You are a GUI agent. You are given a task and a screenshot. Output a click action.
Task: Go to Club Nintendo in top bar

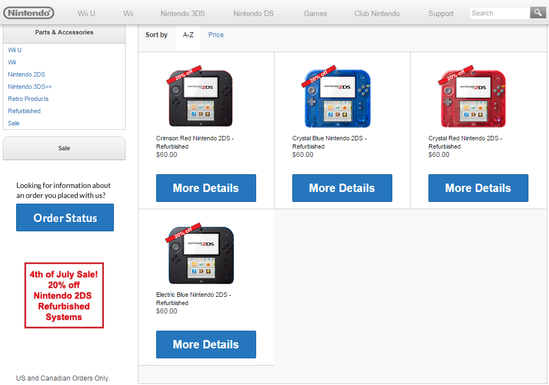[x=377, y=13]
